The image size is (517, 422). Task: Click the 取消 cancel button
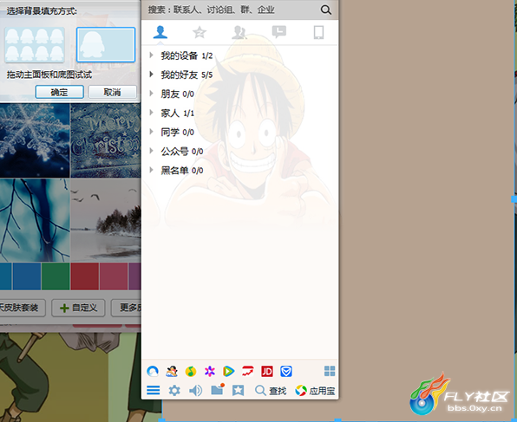point(113,92)
